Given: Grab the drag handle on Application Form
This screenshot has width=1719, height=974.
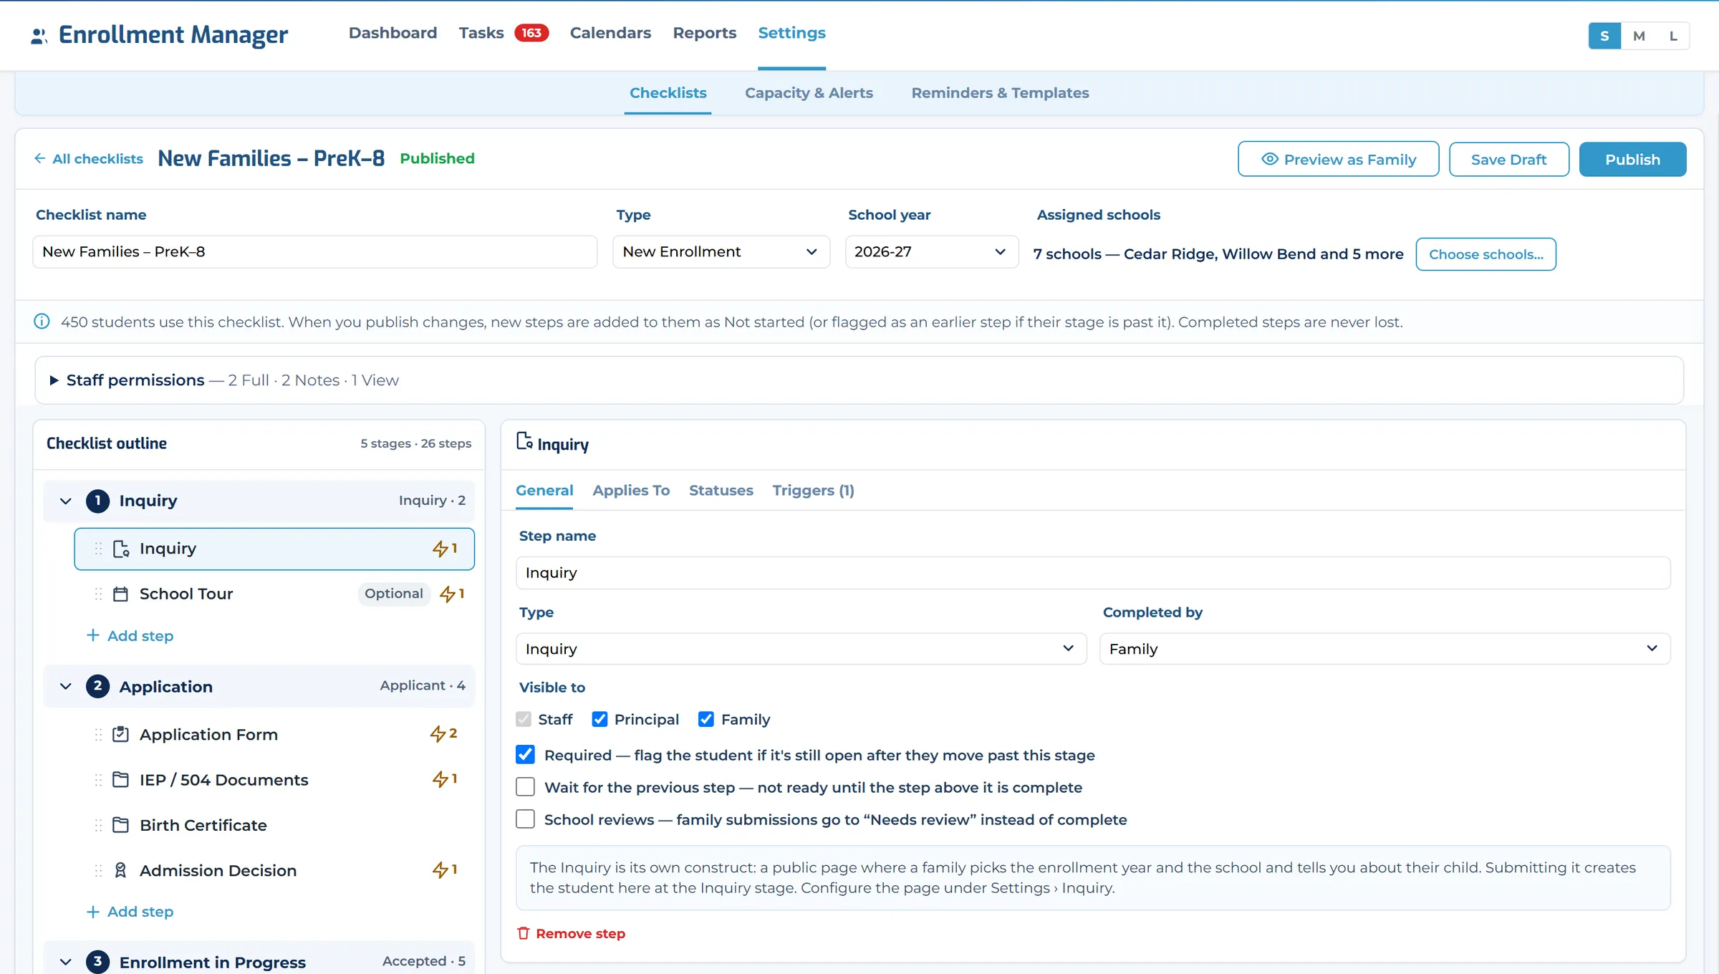Looking at the screenshot, I should tap(99, 735).
